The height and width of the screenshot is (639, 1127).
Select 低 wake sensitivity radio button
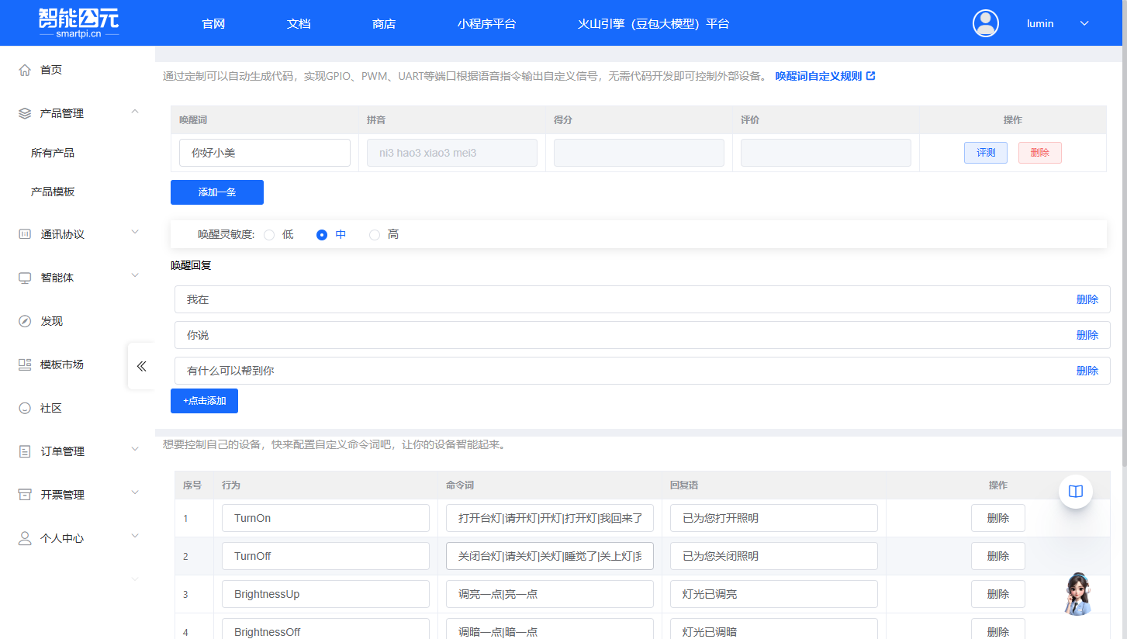(269, 235)
